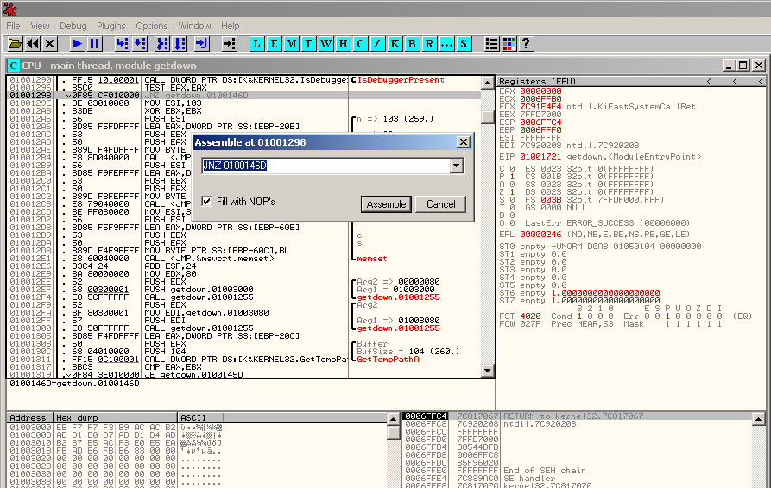
Task: Click the leftmost arrow in Registers header
Action: point(710,81)
